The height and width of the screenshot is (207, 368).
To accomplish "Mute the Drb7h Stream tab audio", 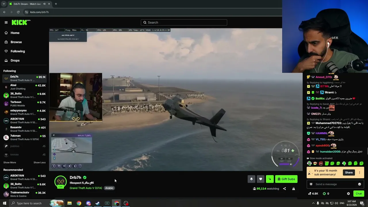I will click(44, 4).
